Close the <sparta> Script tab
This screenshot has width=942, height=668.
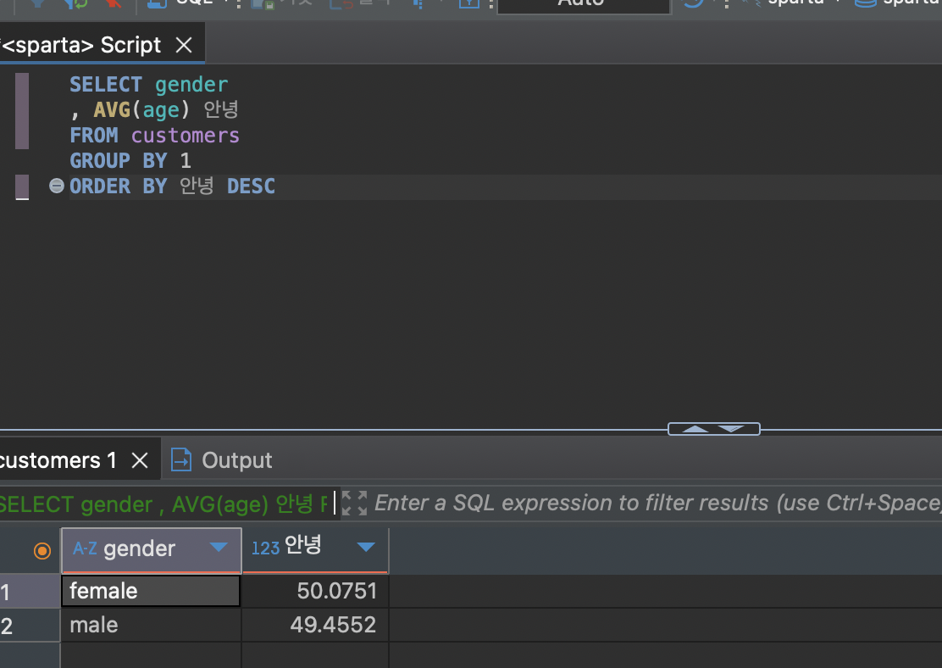(x=184, y=45)
